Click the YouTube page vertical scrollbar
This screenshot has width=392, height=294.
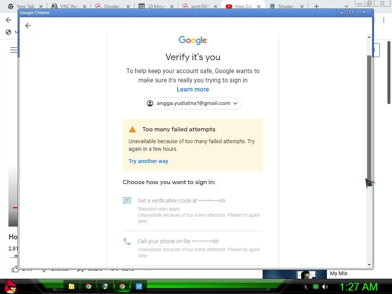[389, 72]
